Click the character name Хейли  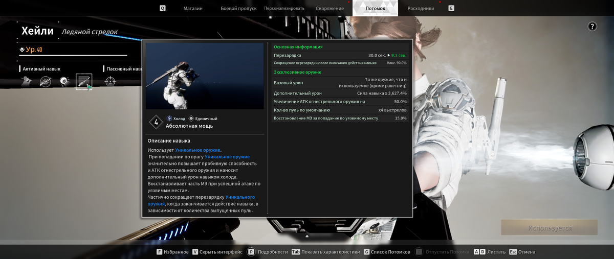(x=38, y=31)
